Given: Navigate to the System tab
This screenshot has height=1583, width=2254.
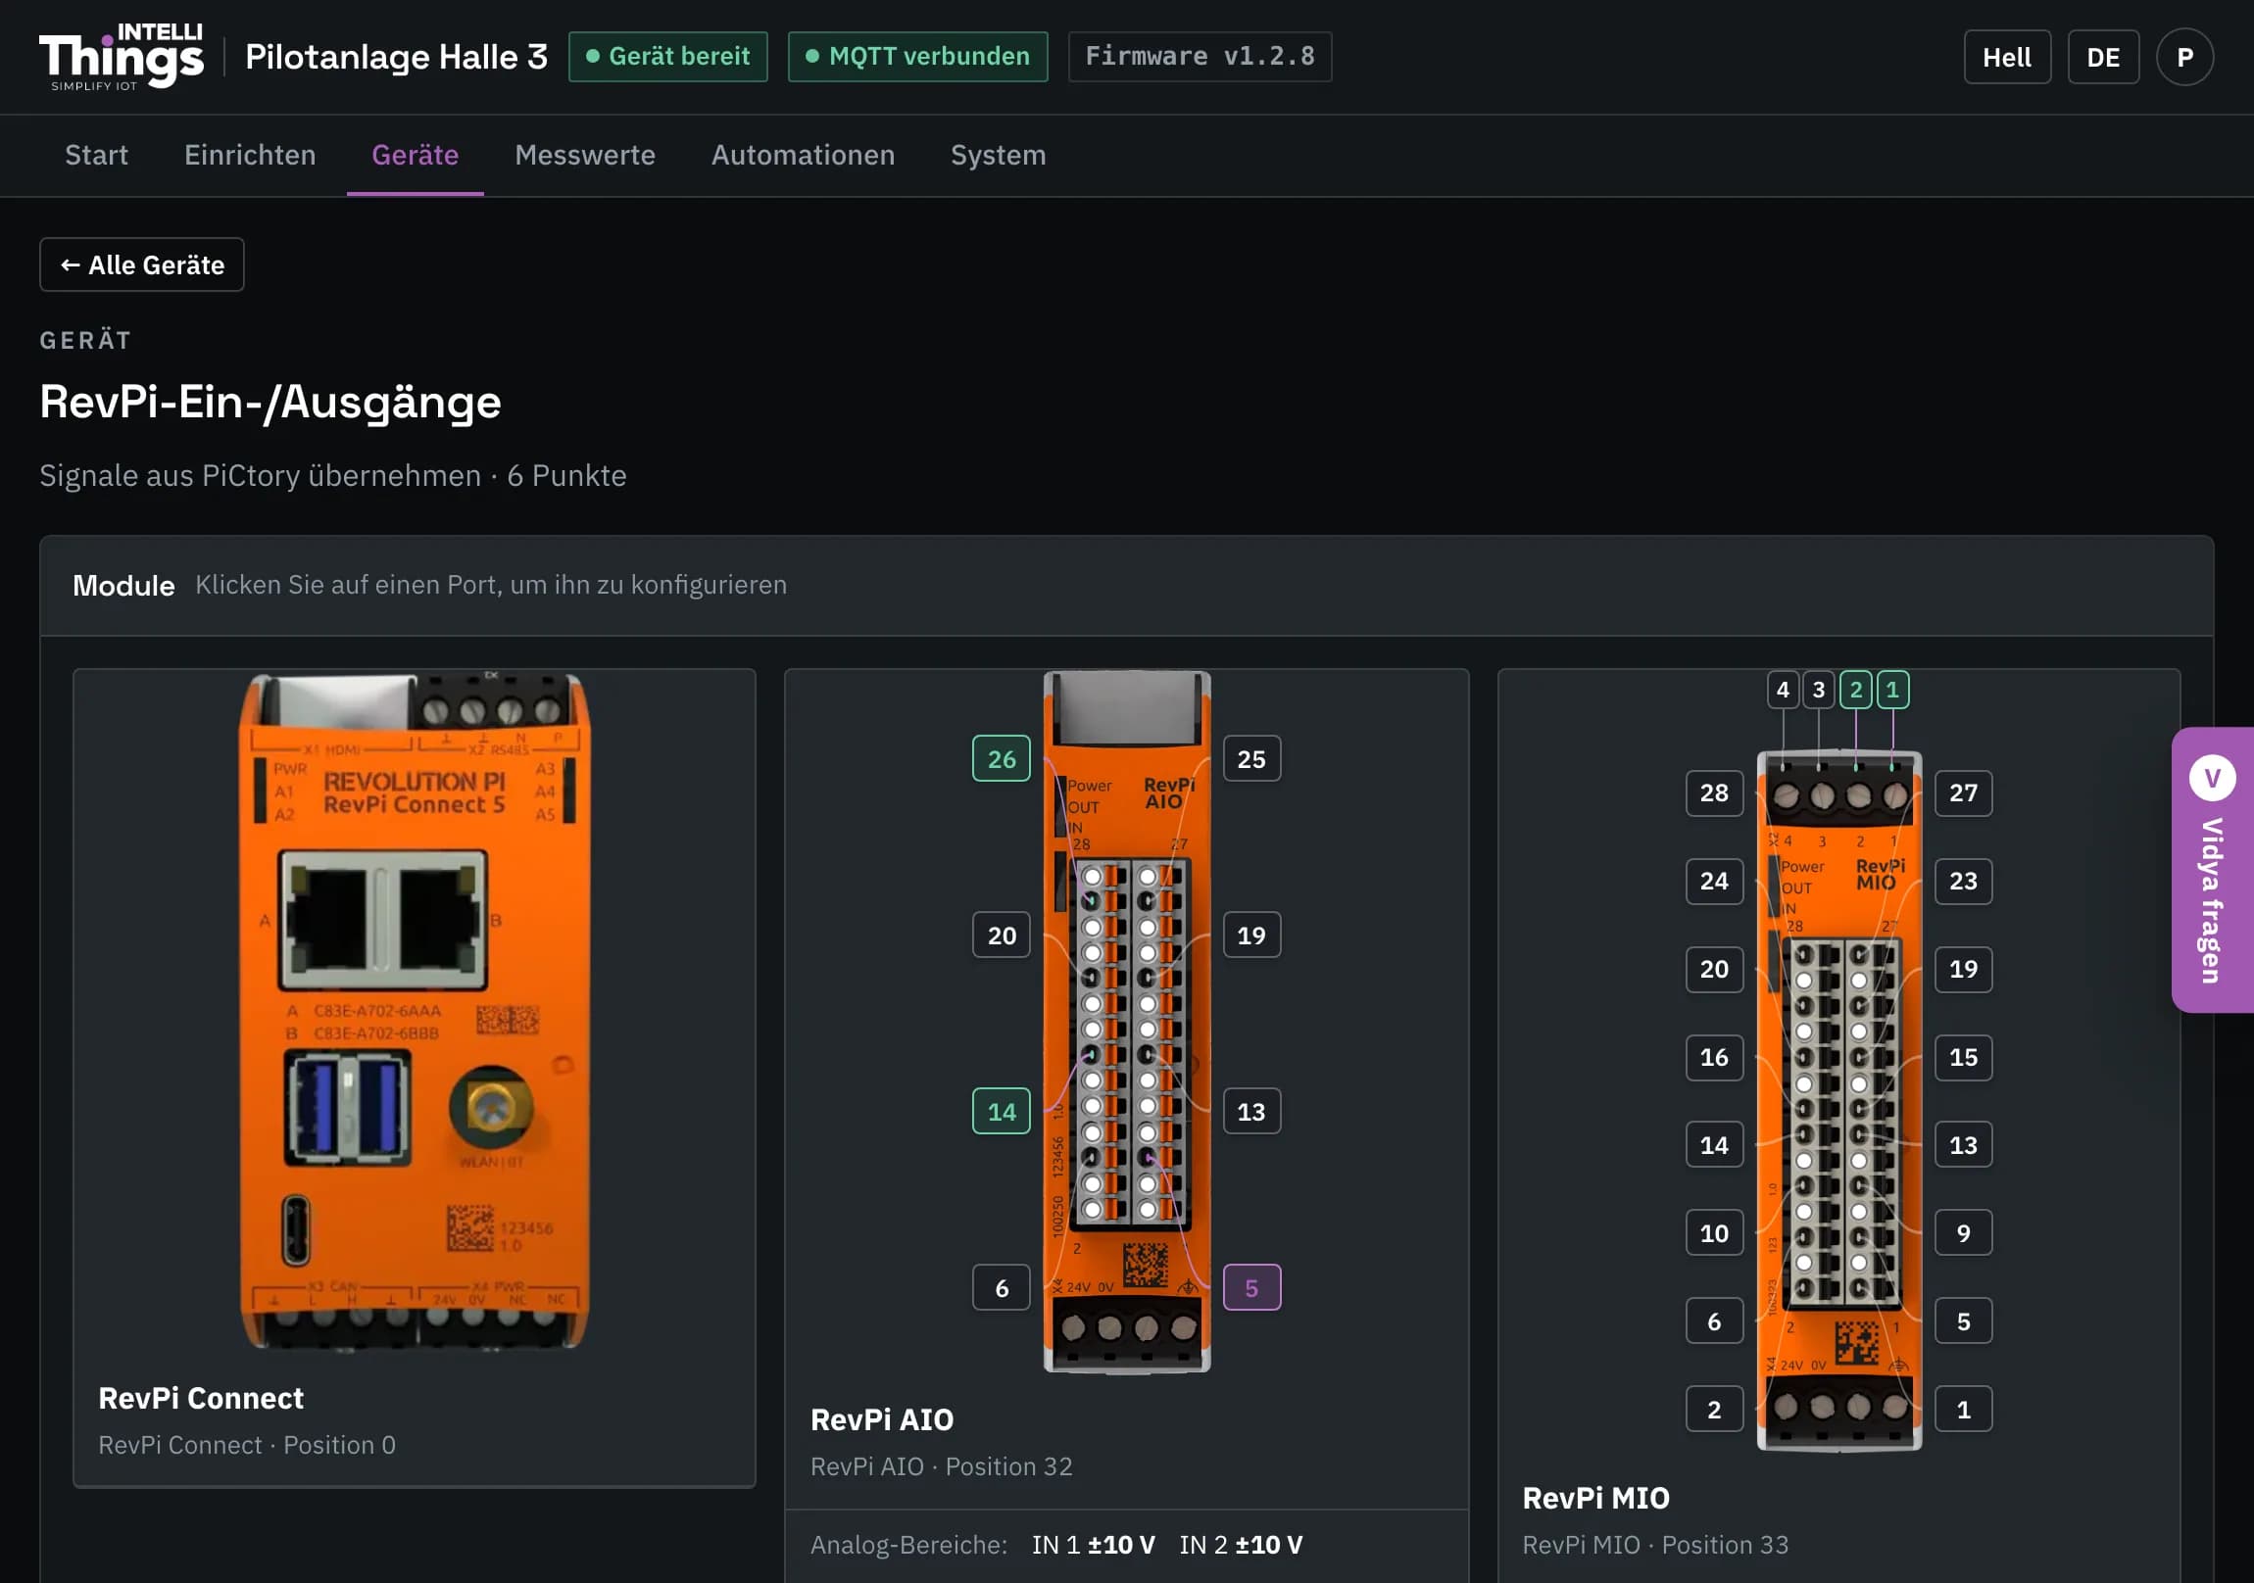Looking at the screenshot, I should (999, 155).
